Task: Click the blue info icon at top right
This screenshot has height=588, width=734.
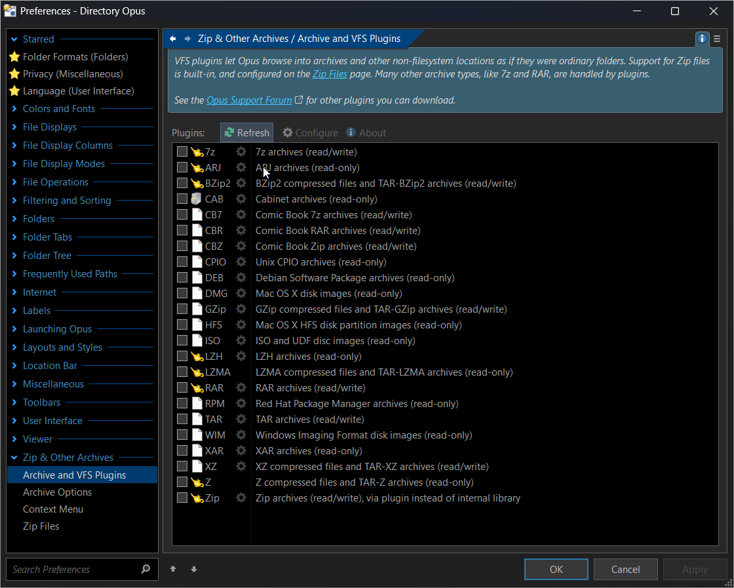Action: [x=702, y=39]
